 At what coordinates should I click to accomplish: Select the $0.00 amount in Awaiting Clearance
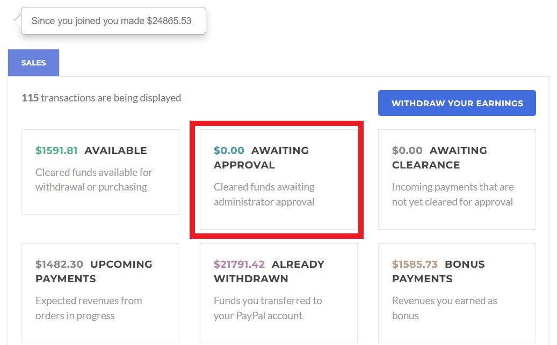[x=407, y=151]
